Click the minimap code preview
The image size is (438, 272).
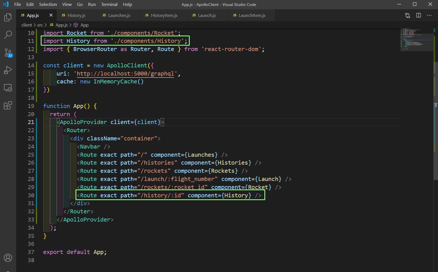pos(417,39)
